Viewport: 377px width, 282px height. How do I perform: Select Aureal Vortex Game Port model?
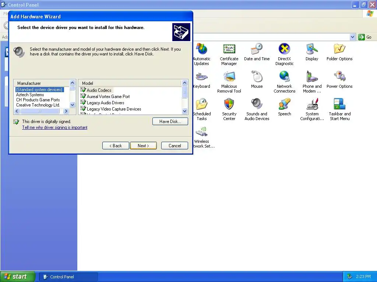pos(108,97)
